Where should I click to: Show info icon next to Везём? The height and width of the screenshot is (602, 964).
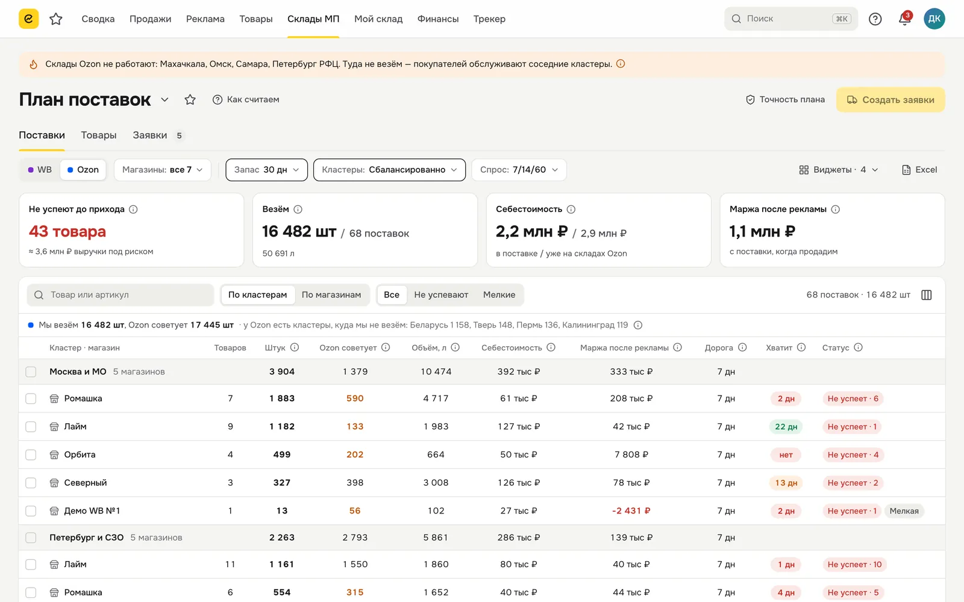[x=298, y=209]
